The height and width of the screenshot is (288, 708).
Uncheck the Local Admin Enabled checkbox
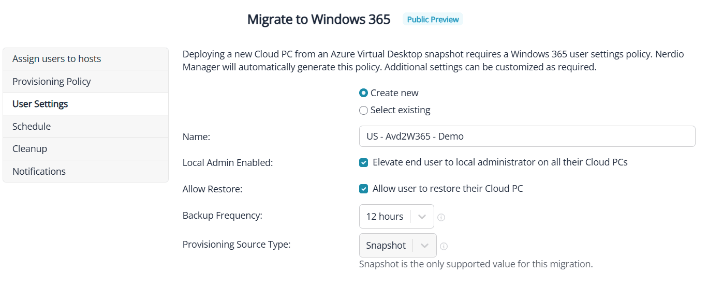click(364, 162)
